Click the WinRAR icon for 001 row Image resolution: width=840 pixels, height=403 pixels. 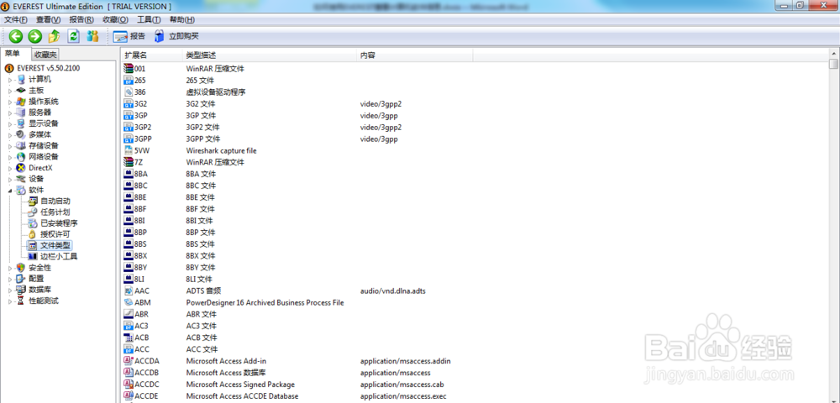pos(129,69)
